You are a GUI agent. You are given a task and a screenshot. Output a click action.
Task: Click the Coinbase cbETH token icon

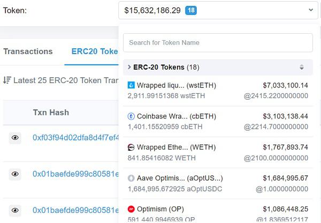click(x=131, y=116)
